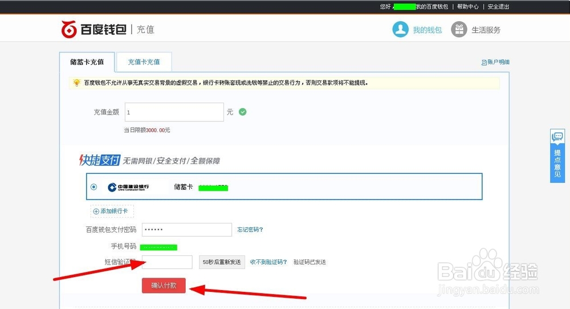The height and width of the screenshot is (309, 570).
Task: Click 添加银行卡 link
Action: pyautogui.click(x=114, y=211)
